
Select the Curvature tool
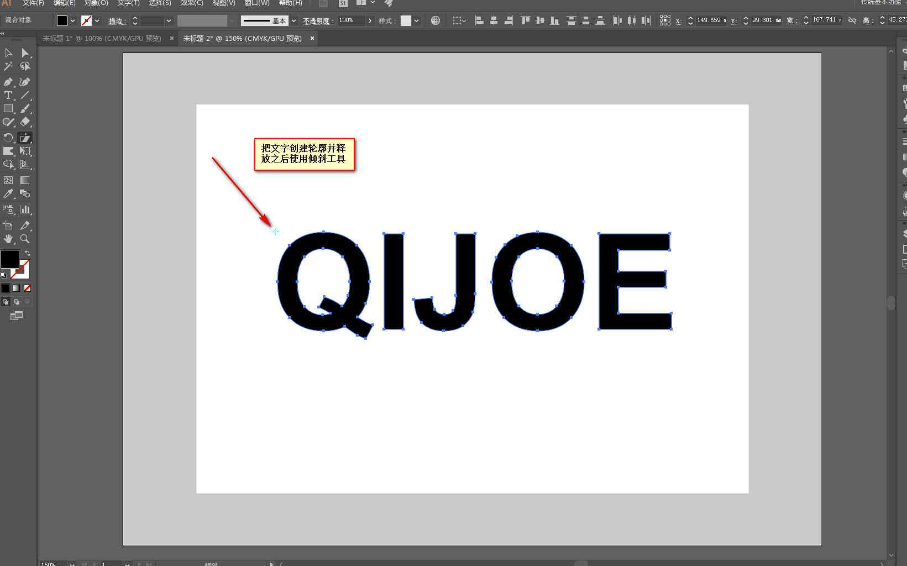25,82
